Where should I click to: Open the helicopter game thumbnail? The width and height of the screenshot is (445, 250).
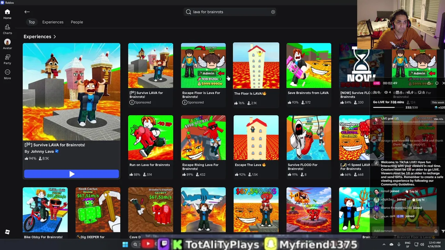click(x=309, y=210)
